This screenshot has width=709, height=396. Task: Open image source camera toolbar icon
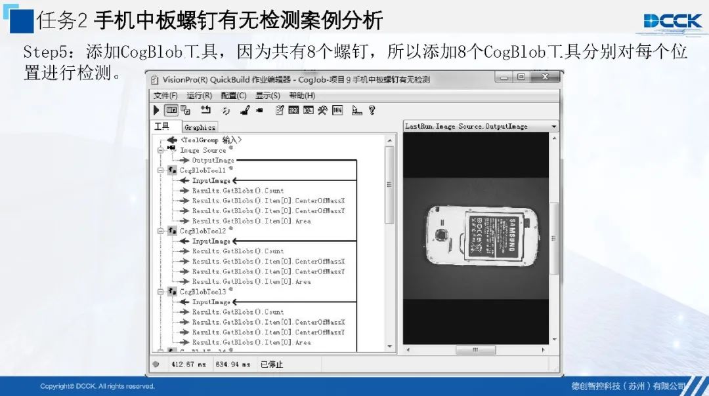click(259, 110)
